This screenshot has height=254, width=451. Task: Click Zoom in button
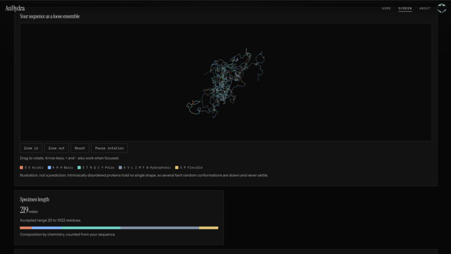31,148
